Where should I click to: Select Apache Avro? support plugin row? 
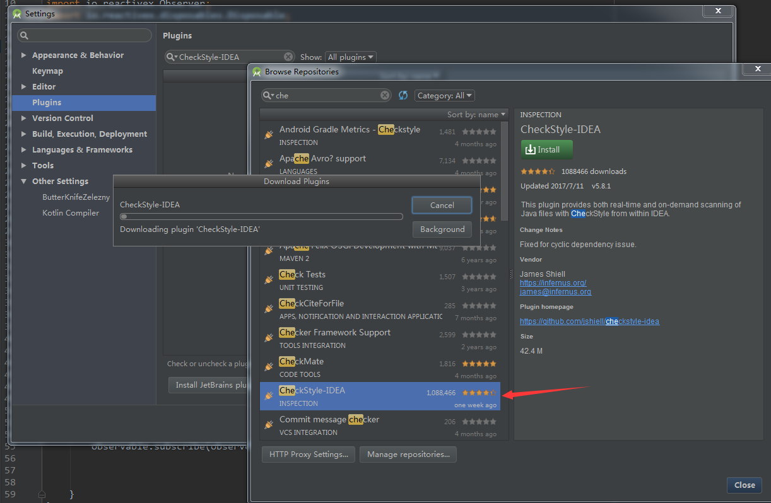pos(380,164)
